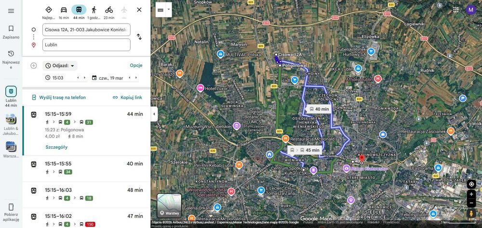The width and height of the screenshot is (482, 228).
Task: Expand the Odjazd departure dropdown
Action: point(60,66)
